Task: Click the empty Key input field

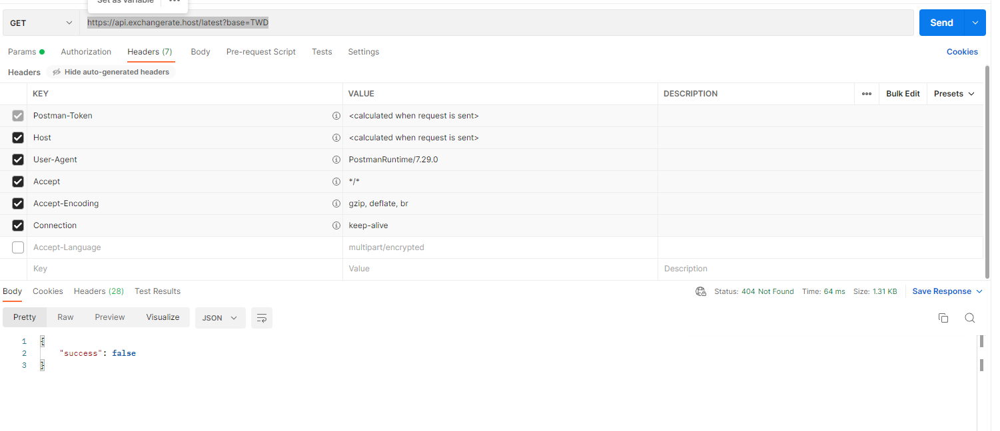Action: click(185, 269)
